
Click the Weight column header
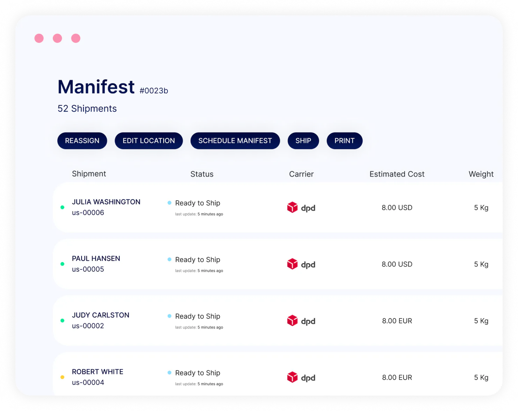pyautogui.click(x=481, y=174)
